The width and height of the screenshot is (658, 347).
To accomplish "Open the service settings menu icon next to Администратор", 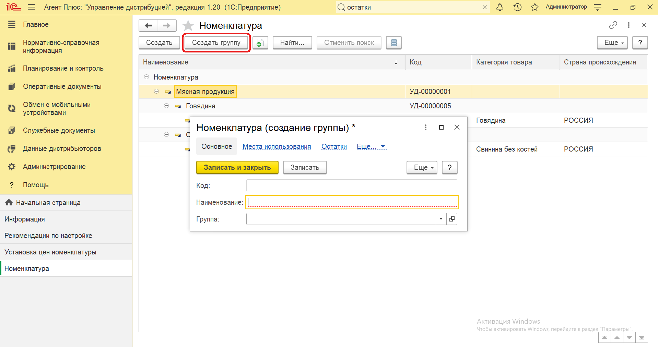I will pyautogui.click(x=598, y=7).
